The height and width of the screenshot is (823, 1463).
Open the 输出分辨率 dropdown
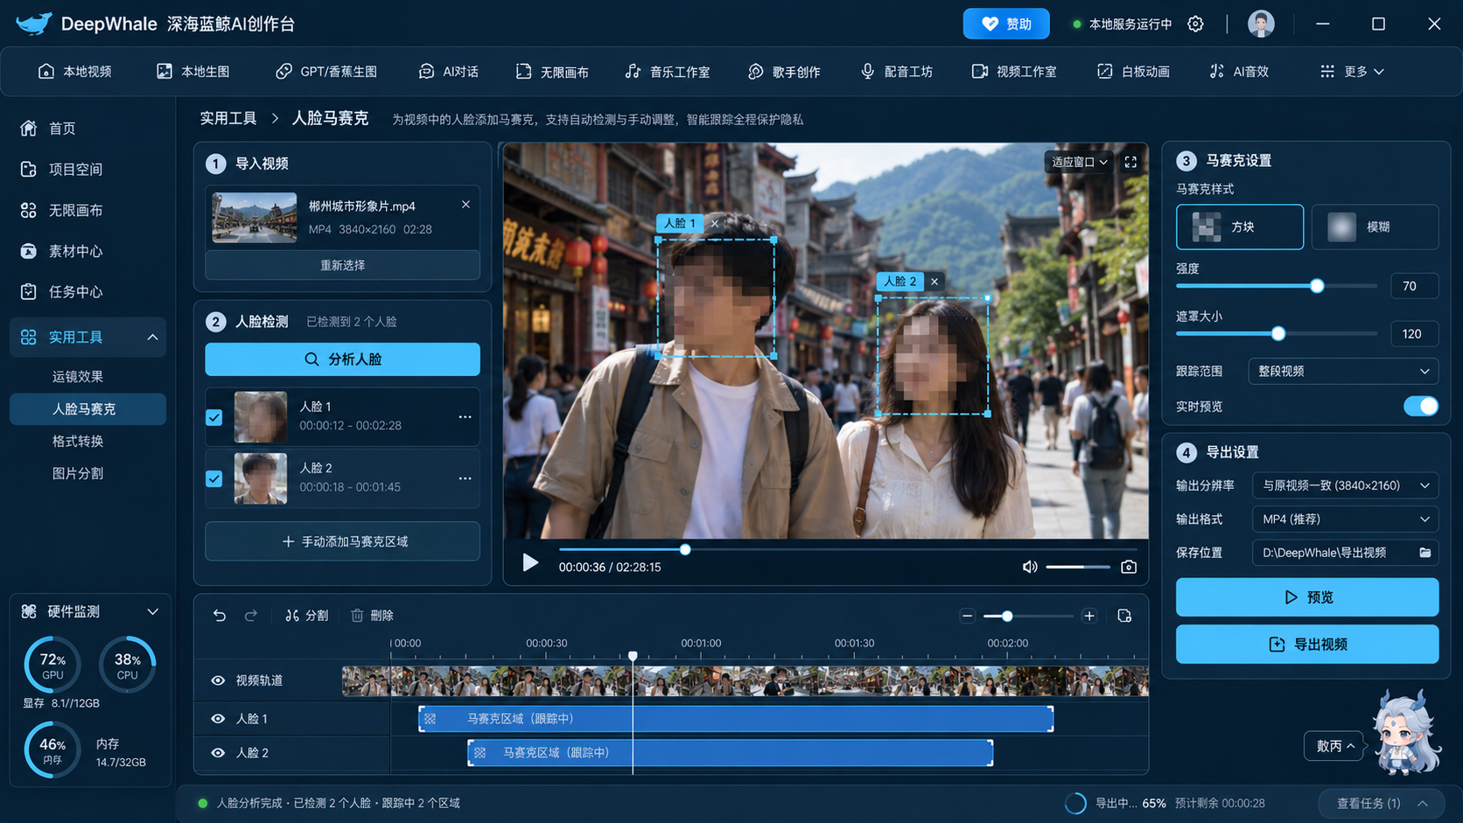[1346, 485]
